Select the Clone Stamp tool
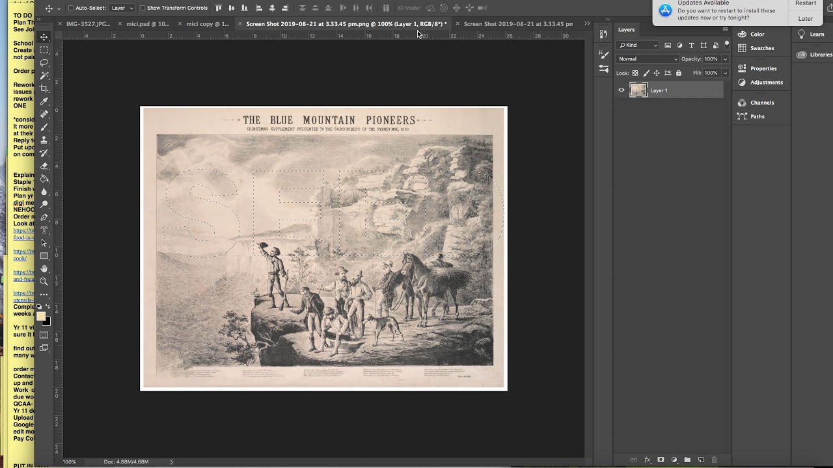 pyautogui.click(x=44, y=140)
